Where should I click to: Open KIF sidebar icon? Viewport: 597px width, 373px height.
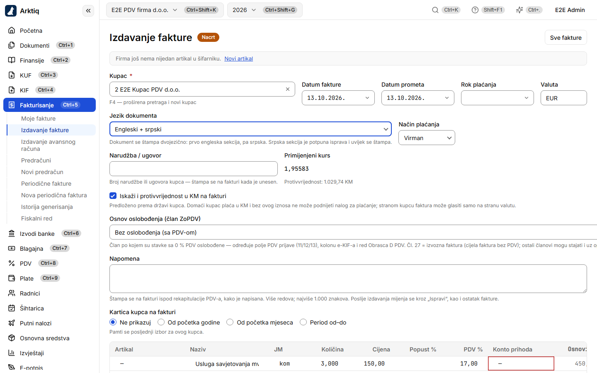click(12, 90)
